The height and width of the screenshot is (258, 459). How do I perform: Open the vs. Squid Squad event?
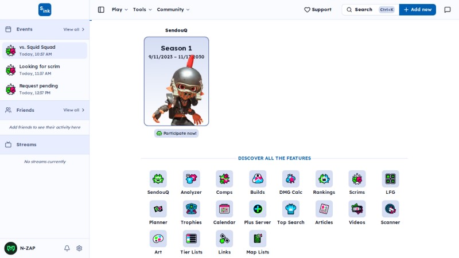click(x=45, y=50)
